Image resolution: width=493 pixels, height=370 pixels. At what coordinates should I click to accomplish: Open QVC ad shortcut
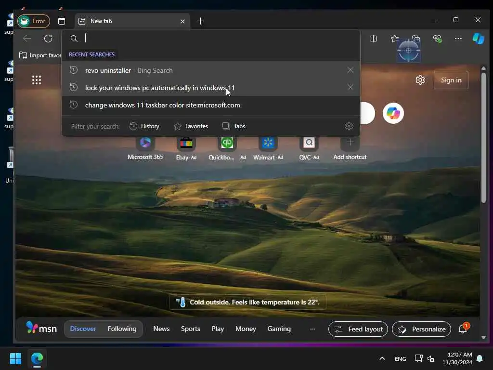pos(309,148)
